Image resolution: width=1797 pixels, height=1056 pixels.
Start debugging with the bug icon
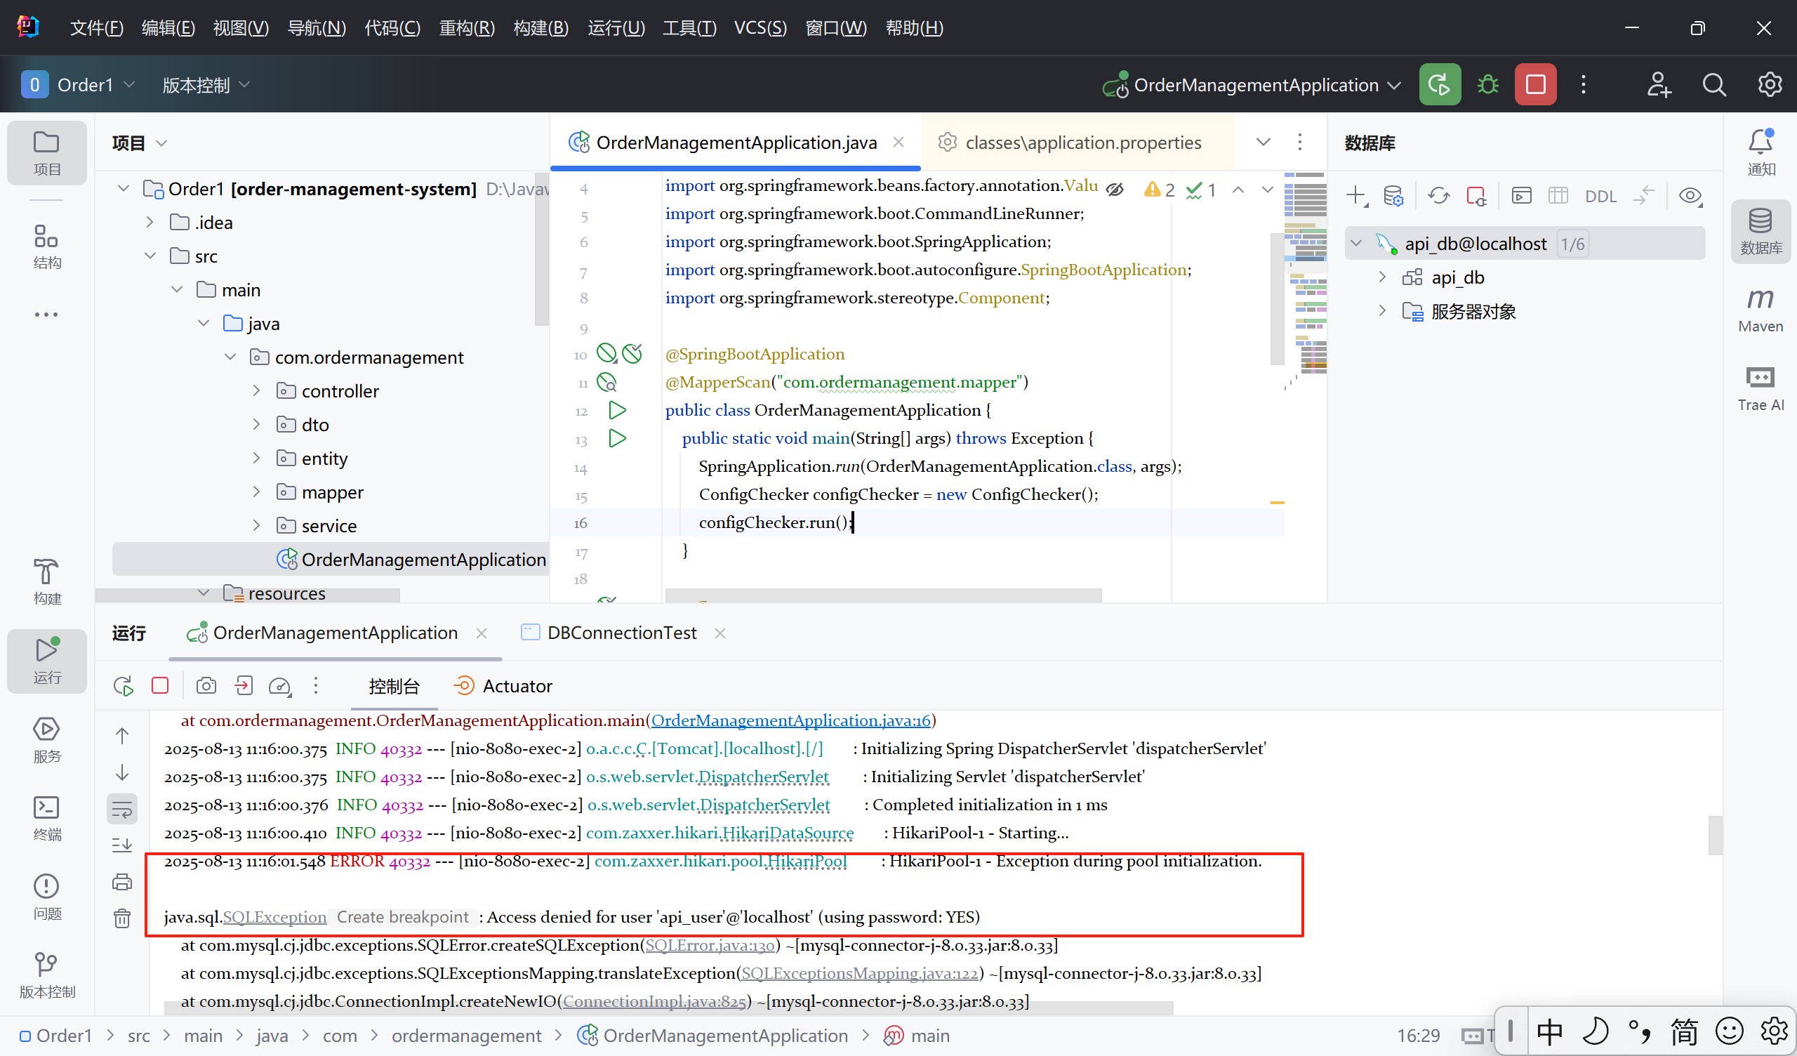[x=1487, y=85]
